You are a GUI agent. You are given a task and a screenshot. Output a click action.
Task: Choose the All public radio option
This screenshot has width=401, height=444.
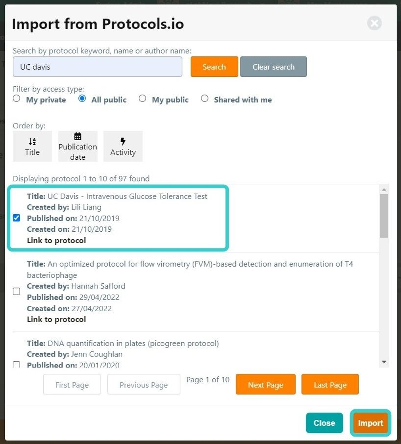coord(82,99)
